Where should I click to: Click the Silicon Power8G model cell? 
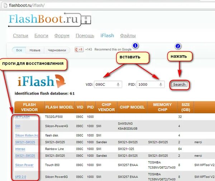[x=56, y=177]
